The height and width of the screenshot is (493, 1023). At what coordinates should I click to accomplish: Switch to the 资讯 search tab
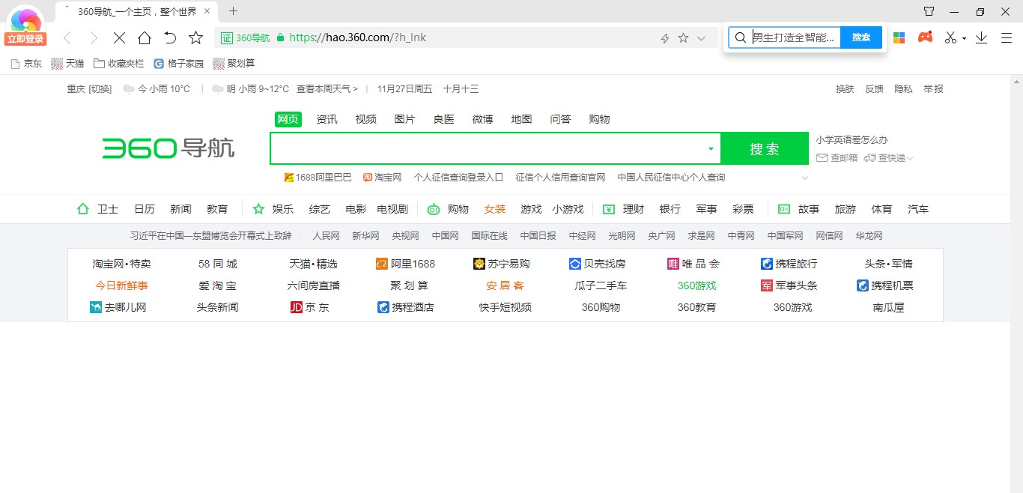click(327, 119)
